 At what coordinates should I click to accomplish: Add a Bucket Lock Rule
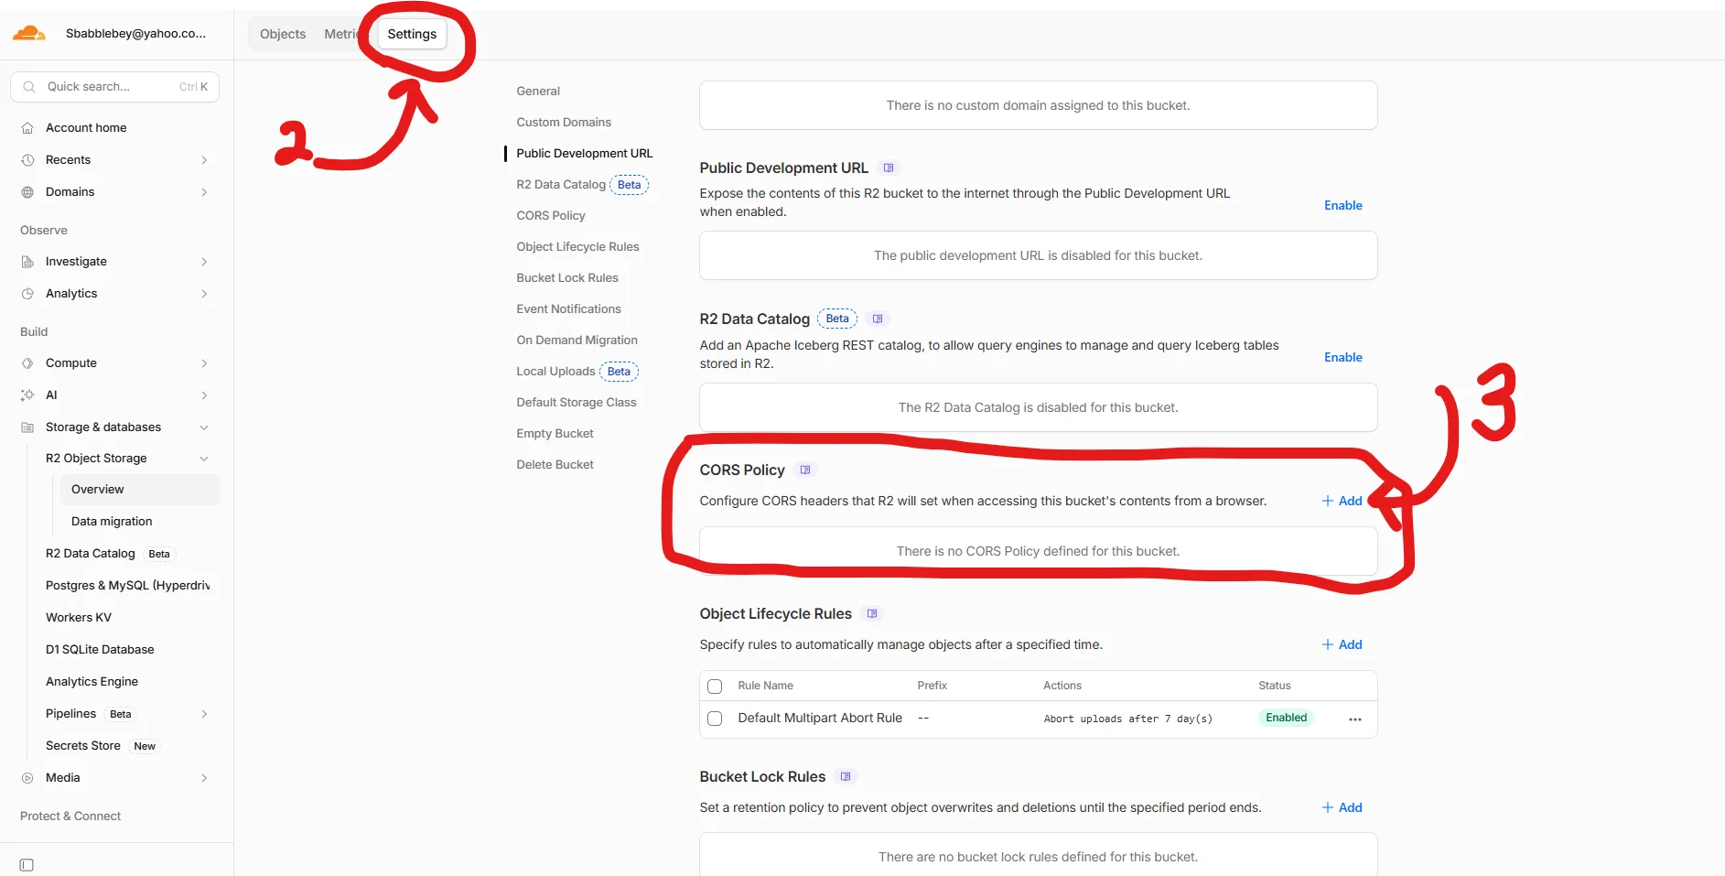click(1342, 808)
